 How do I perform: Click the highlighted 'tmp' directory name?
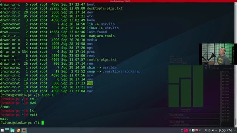tap(90, 83)
